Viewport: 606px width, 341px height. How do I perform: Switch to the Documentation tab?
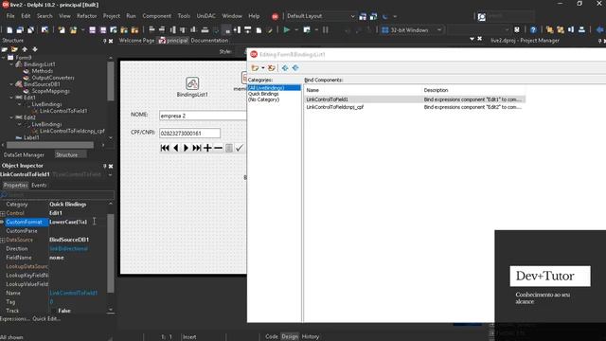[209, 40]
